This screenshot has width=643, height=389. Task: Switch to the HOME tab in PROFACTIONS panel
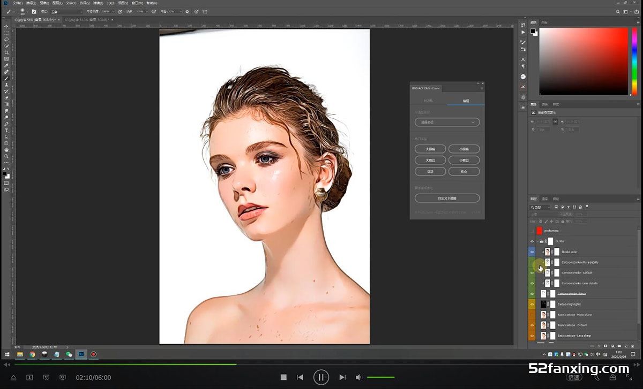click(428, 100)
